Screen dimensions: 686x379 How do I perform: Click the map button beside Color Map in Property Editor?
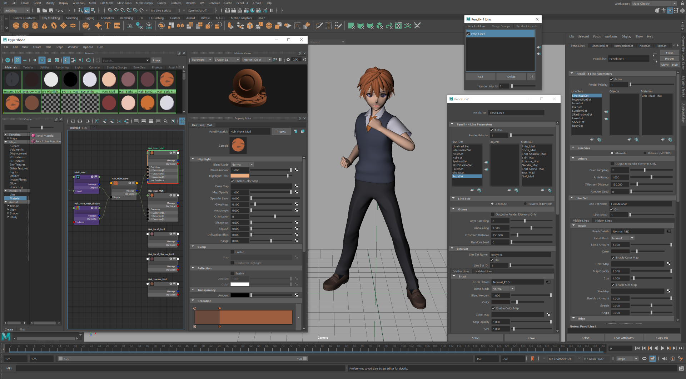[x=296, y=186]
